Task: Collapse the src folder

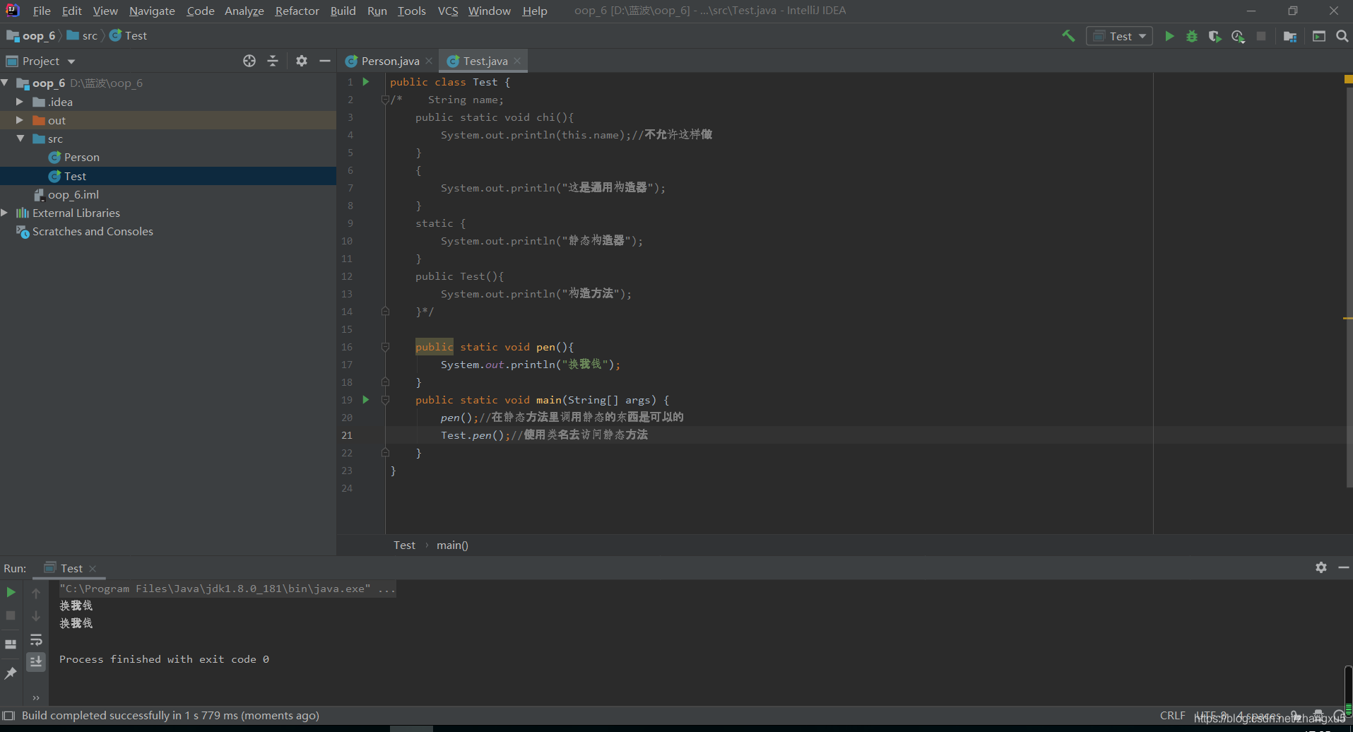Action: [20, 138]
